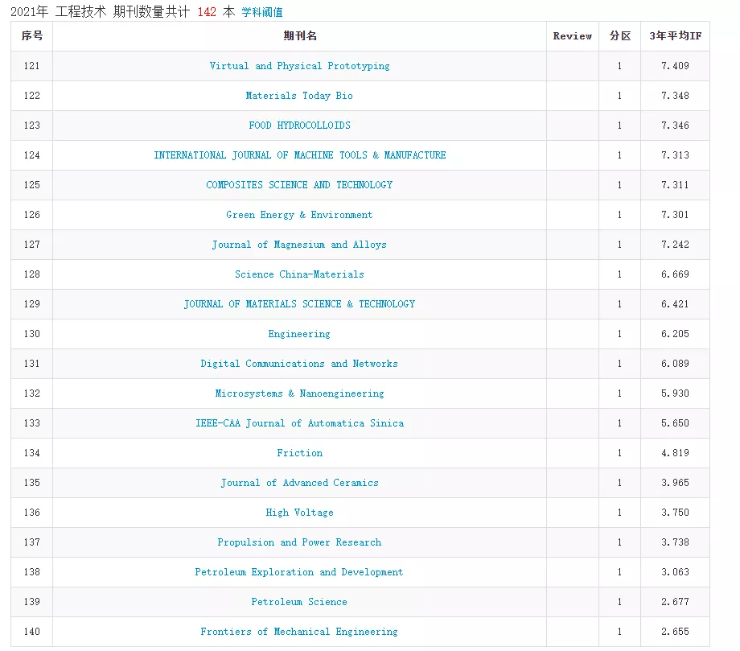Select Microsystems & Nanoengineering journal
Viewport: 740px width, 651px height.
click(x=299, y=393)
